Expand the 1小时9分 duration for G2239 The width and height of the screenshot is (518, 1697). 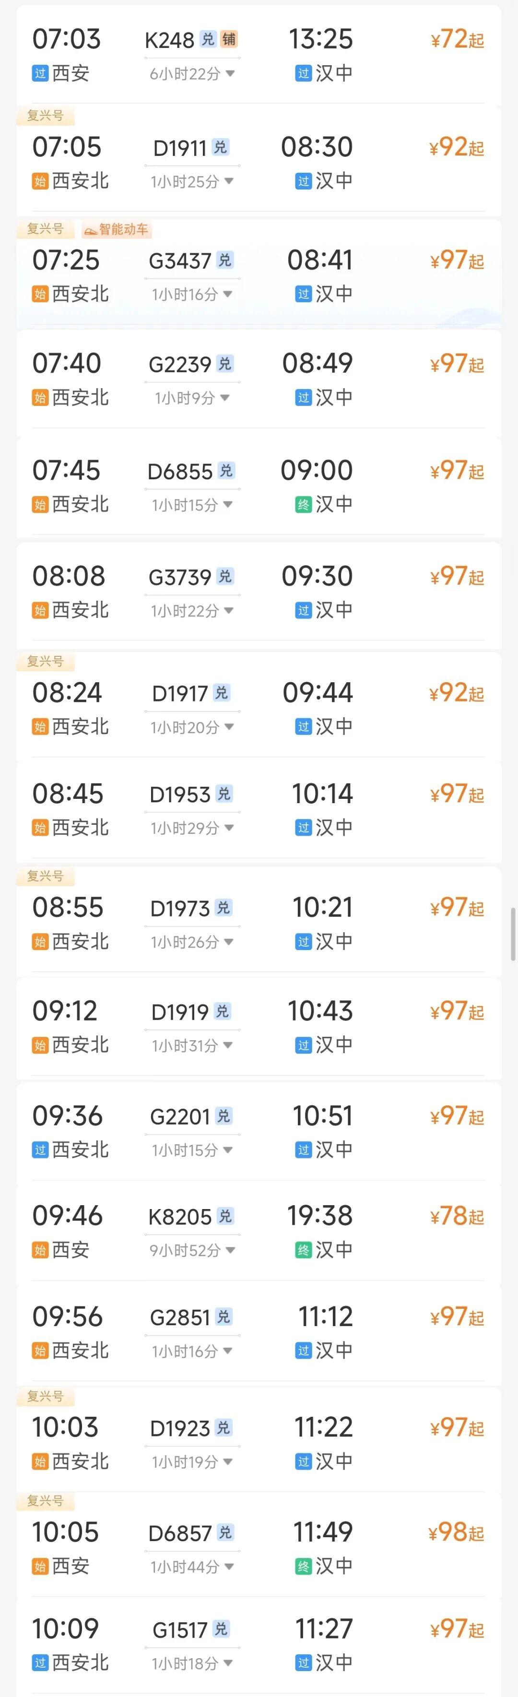click(191, 398)
